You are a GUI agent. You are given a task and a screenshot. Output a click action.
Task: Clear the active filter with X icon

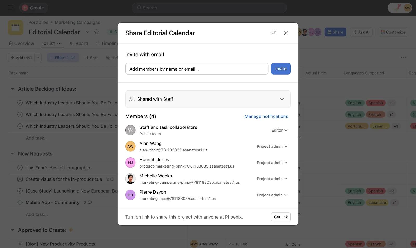[x=73, y=58]
